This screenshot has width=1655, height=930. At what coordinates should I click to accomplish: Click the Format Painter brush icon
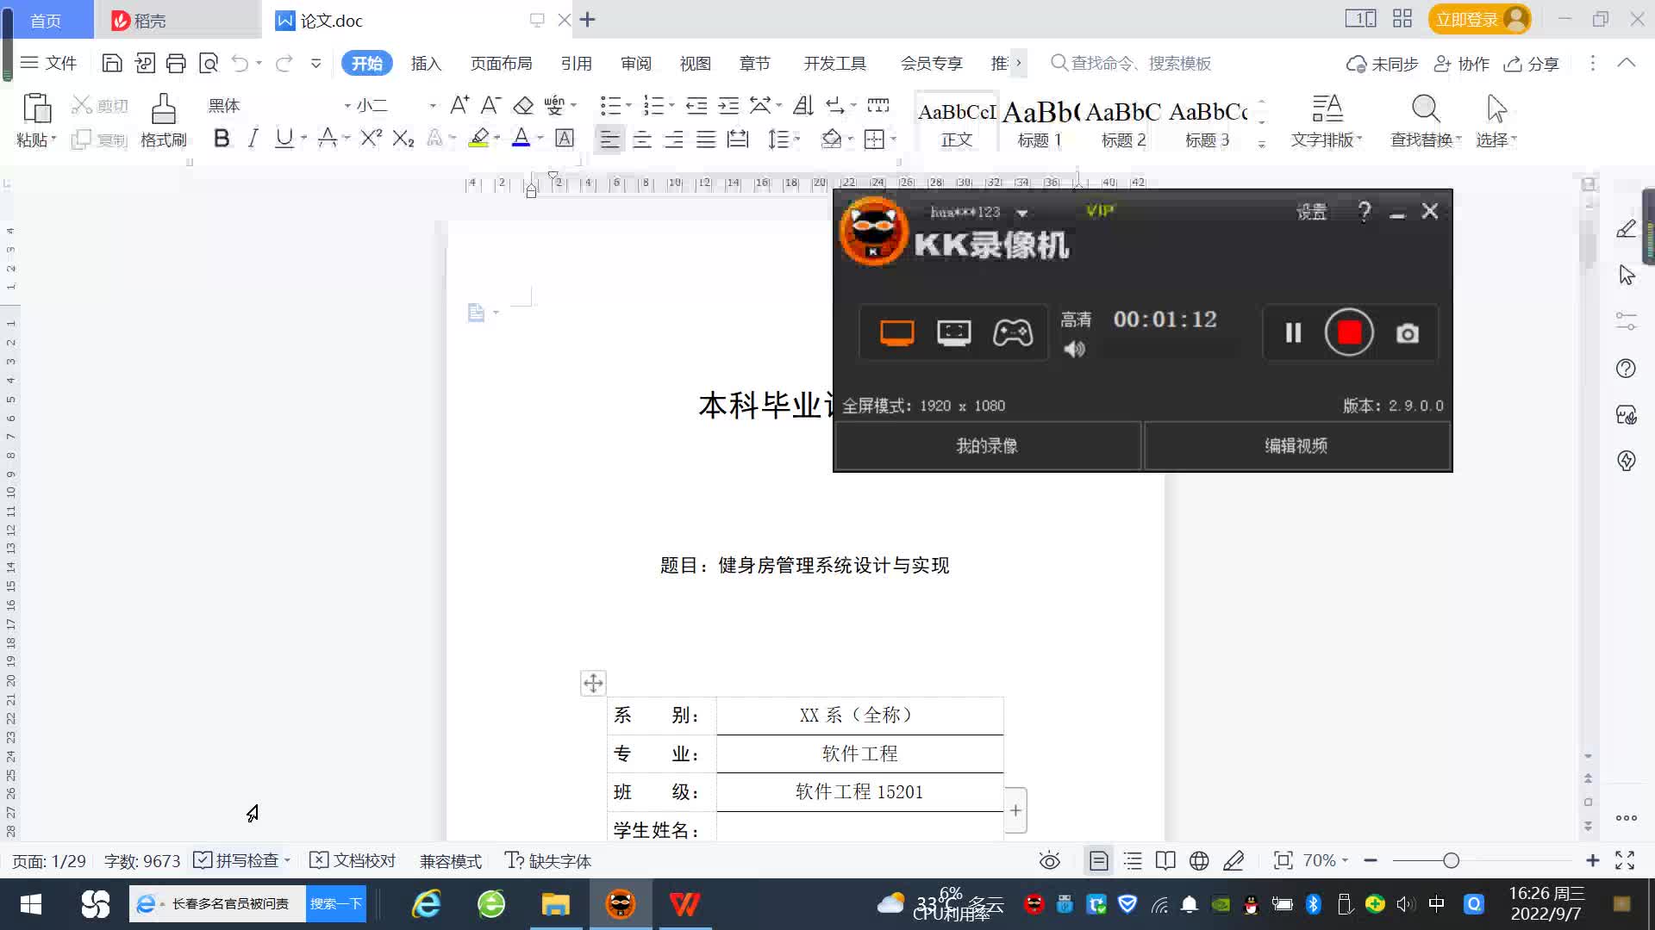(x=163, y=110)
